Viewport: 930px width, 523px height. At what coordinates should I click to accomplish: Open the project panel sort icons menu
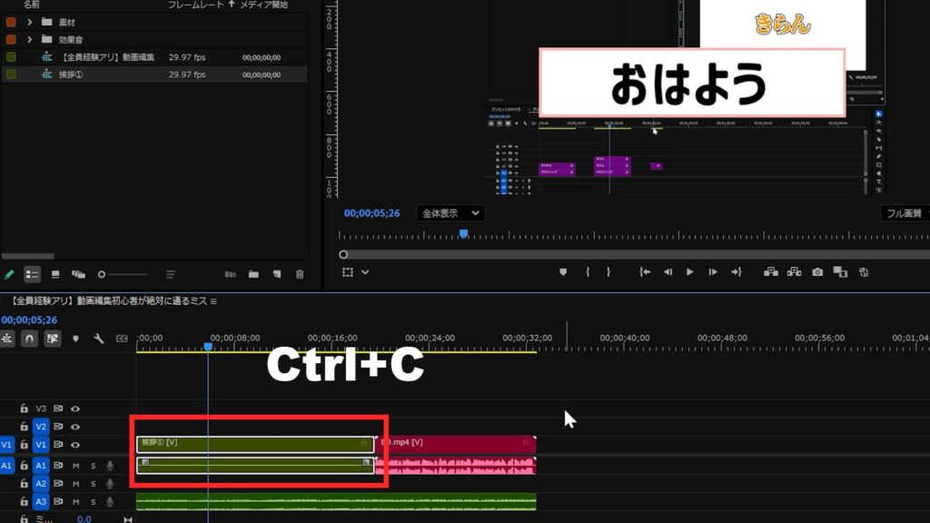170,274
